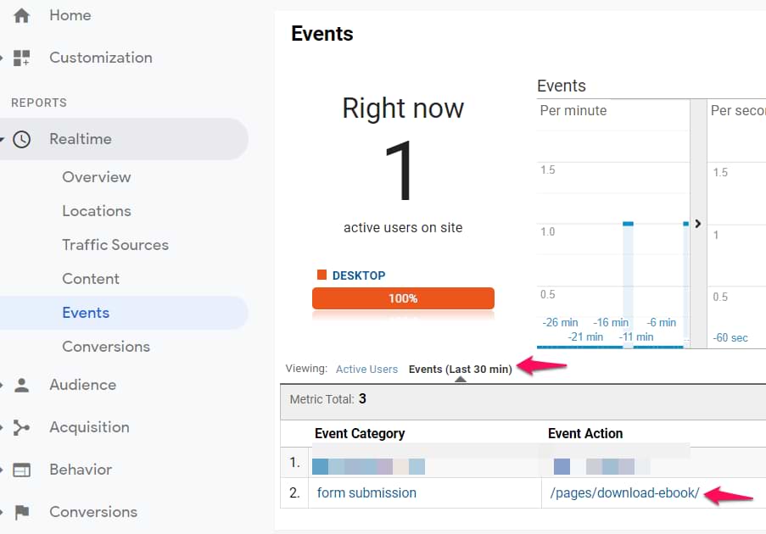Image resolution: width=766 pixels, height=534 pixels.
Task: Select the Events (Last 30 min) tab
Action: (x=460, y=370)
